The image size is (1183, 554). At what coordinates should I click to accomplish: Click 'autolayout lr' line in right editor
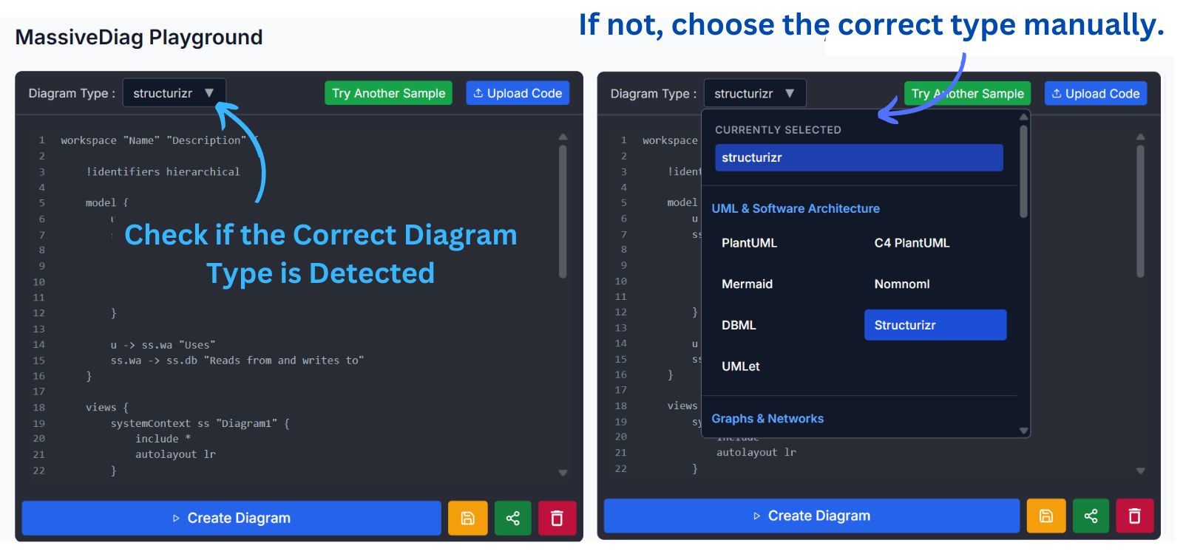coord(756,452)
